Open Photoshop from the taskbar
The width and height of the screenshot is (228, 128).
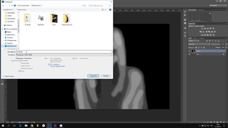coord(49,126)
